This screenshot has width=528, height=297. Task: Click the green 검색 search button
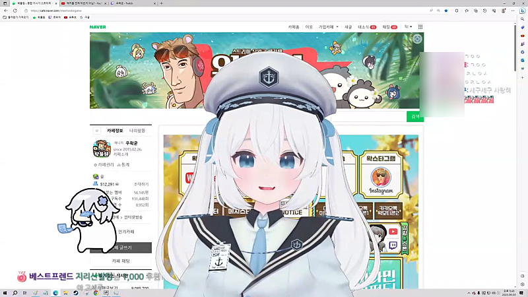(415, 117)
